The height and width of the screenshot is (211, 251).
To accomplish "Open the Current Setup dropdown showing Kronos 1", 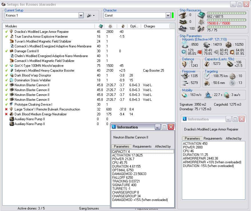I will click(x=81, y=15).
